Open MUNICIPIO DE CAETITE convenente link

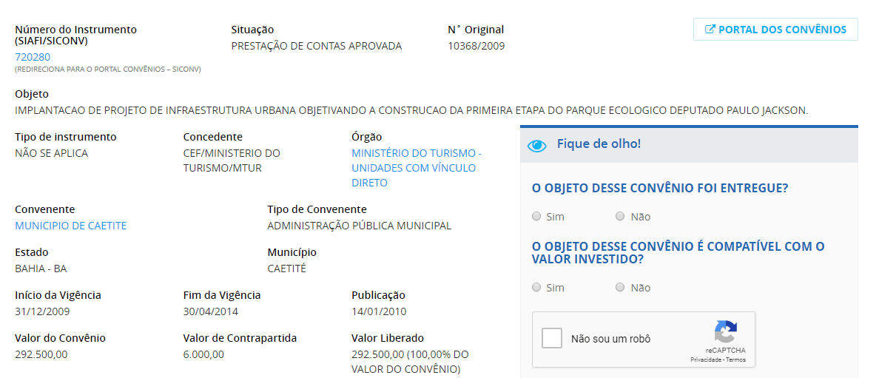click(x=70, y=226)
